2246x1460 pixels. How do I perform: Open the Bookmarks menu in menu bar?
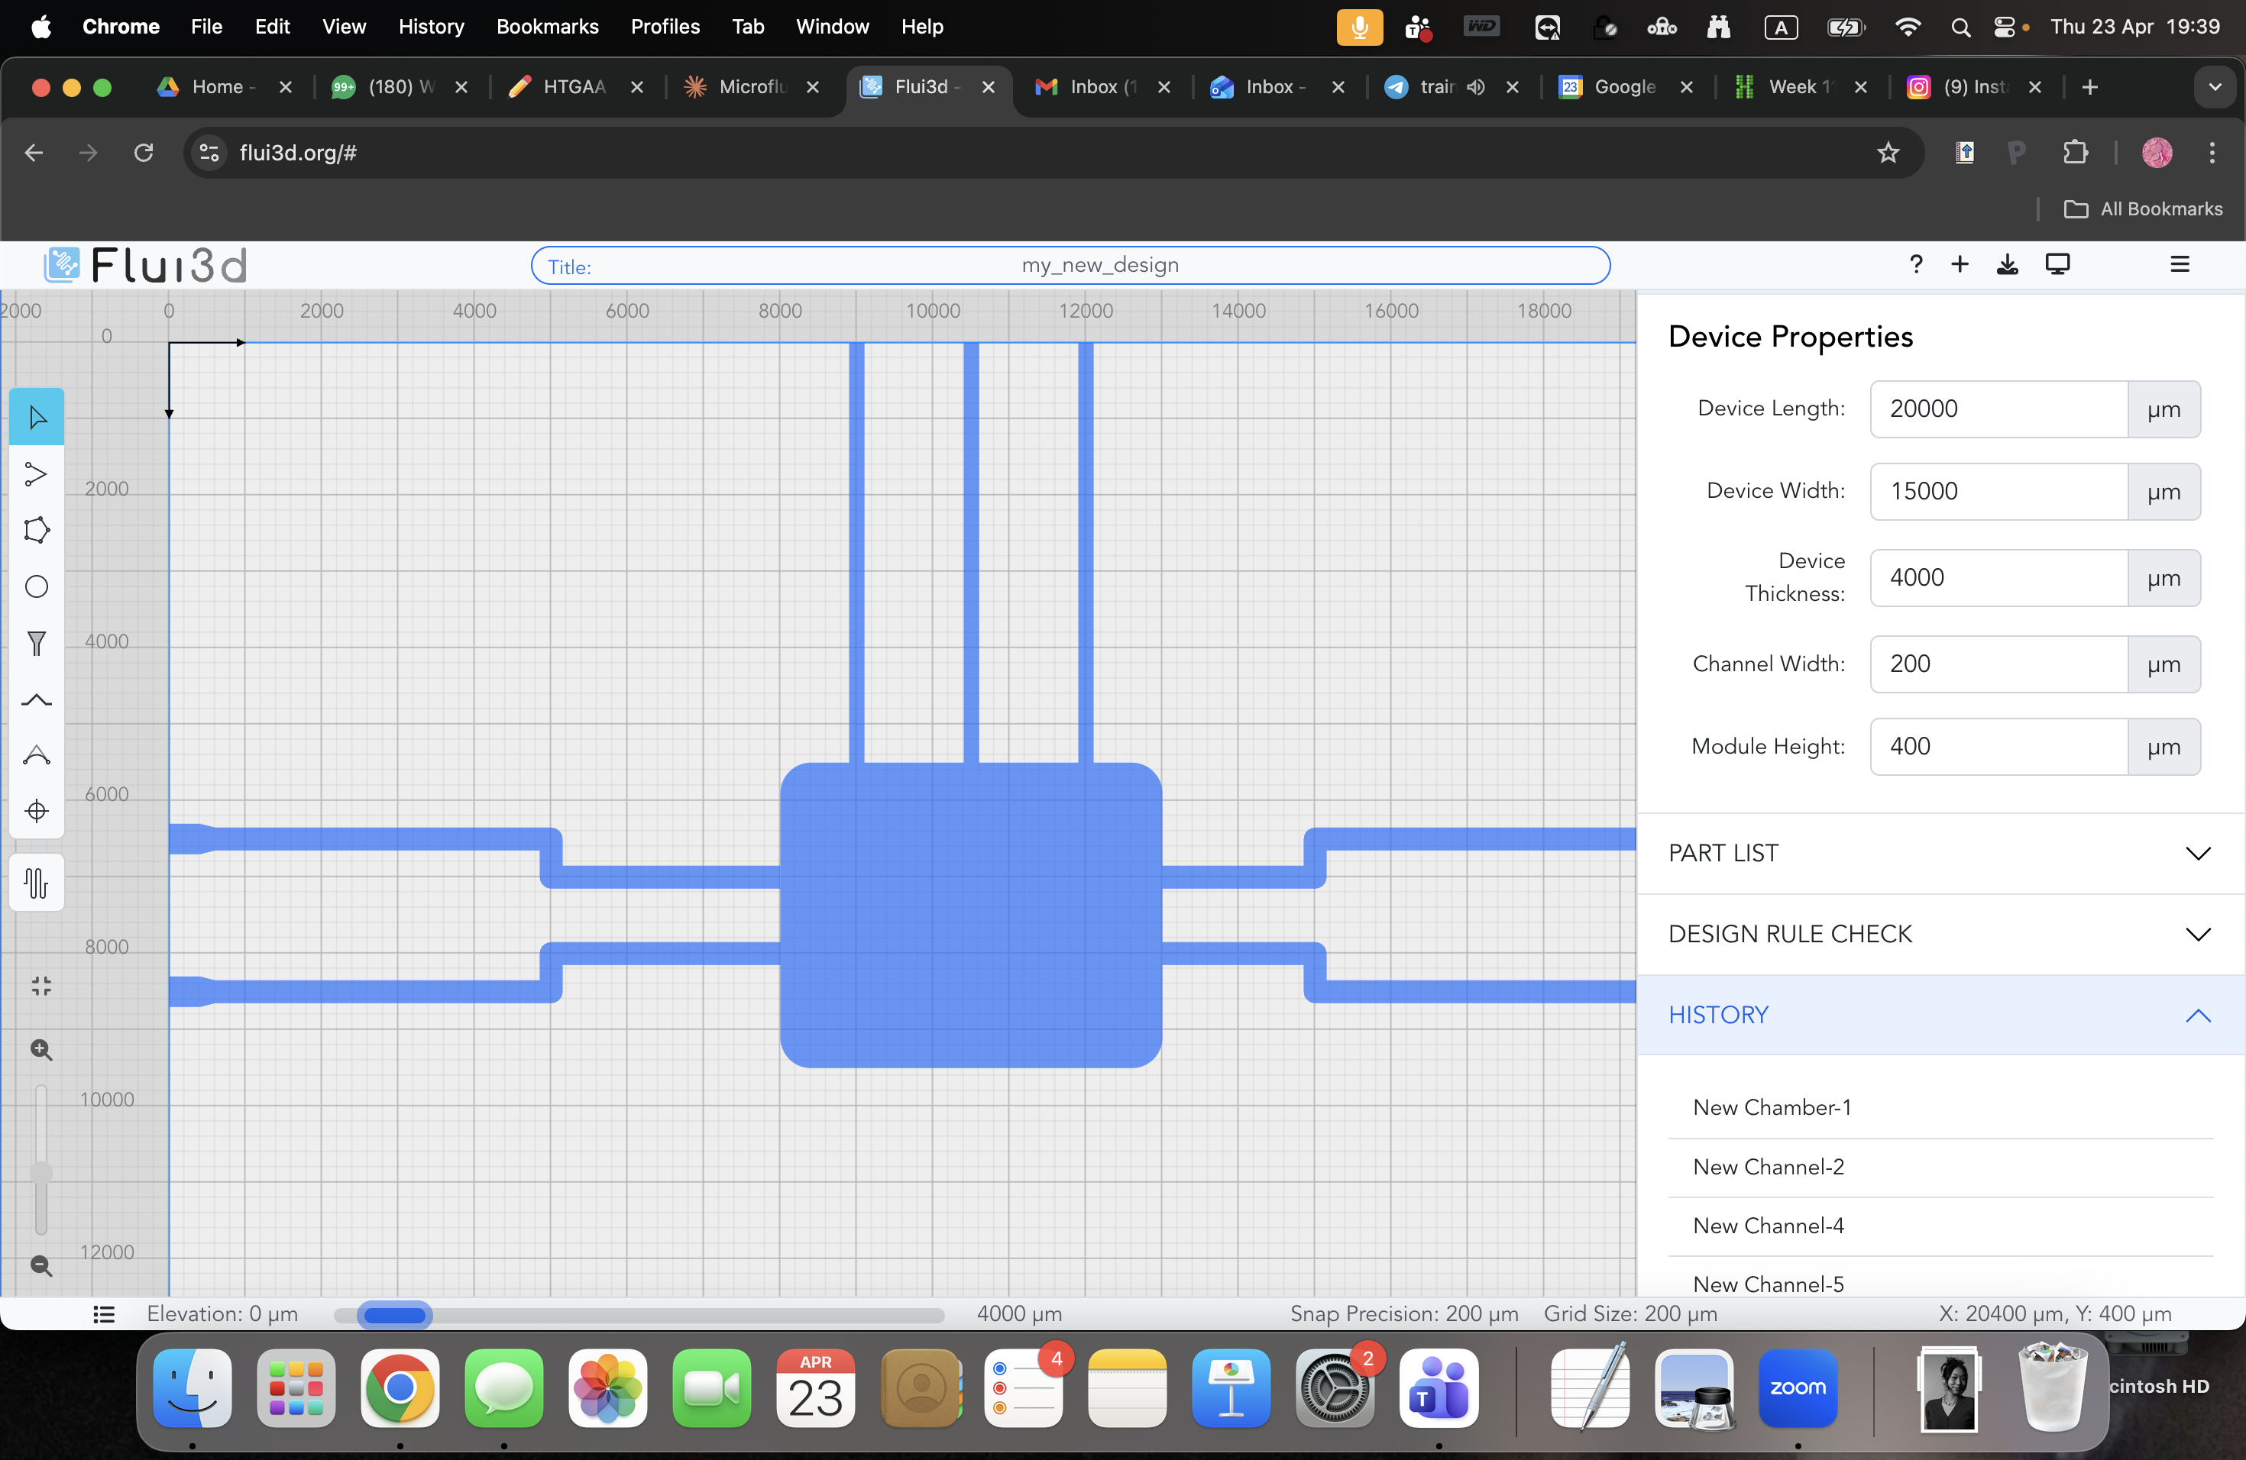[x=547, y=27]
